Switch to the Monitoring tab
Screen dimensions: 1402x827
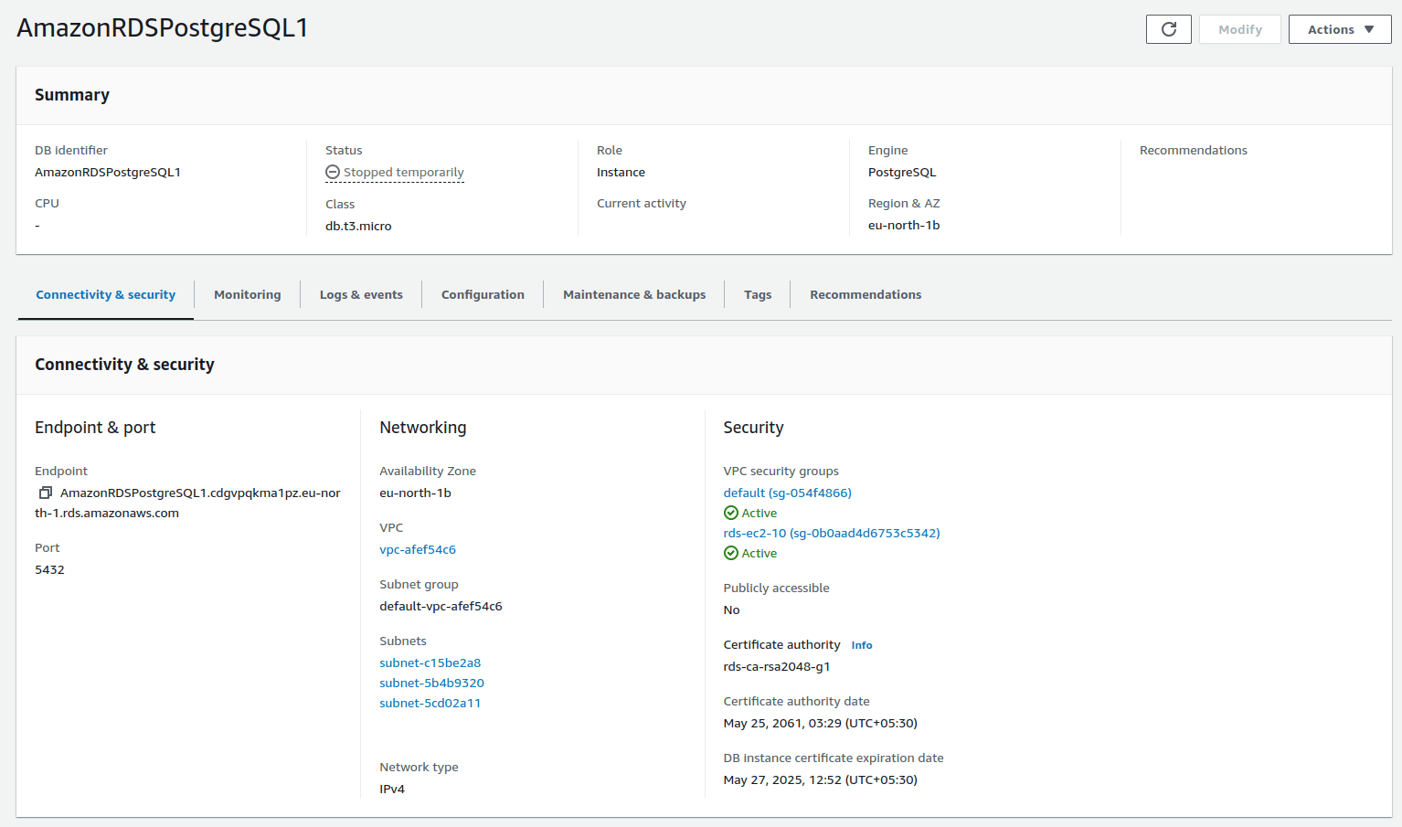pos(247,294)
